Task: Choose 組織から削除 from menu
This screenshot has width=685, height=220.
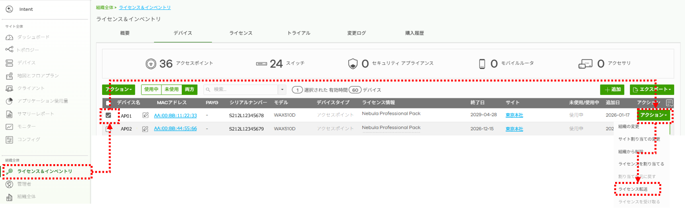Action: click(x=631, y=151)
